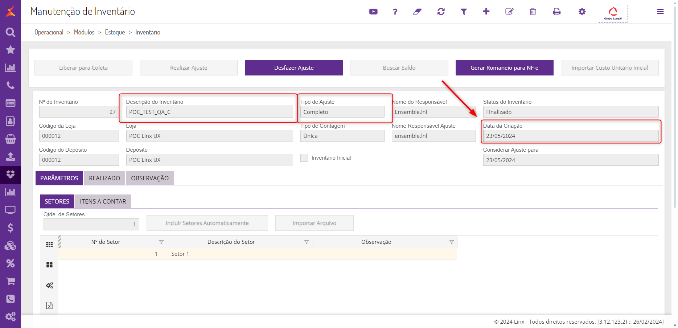Click the Desfazer Ajuste button
The image size is (678, 328).
click(294, 68)
